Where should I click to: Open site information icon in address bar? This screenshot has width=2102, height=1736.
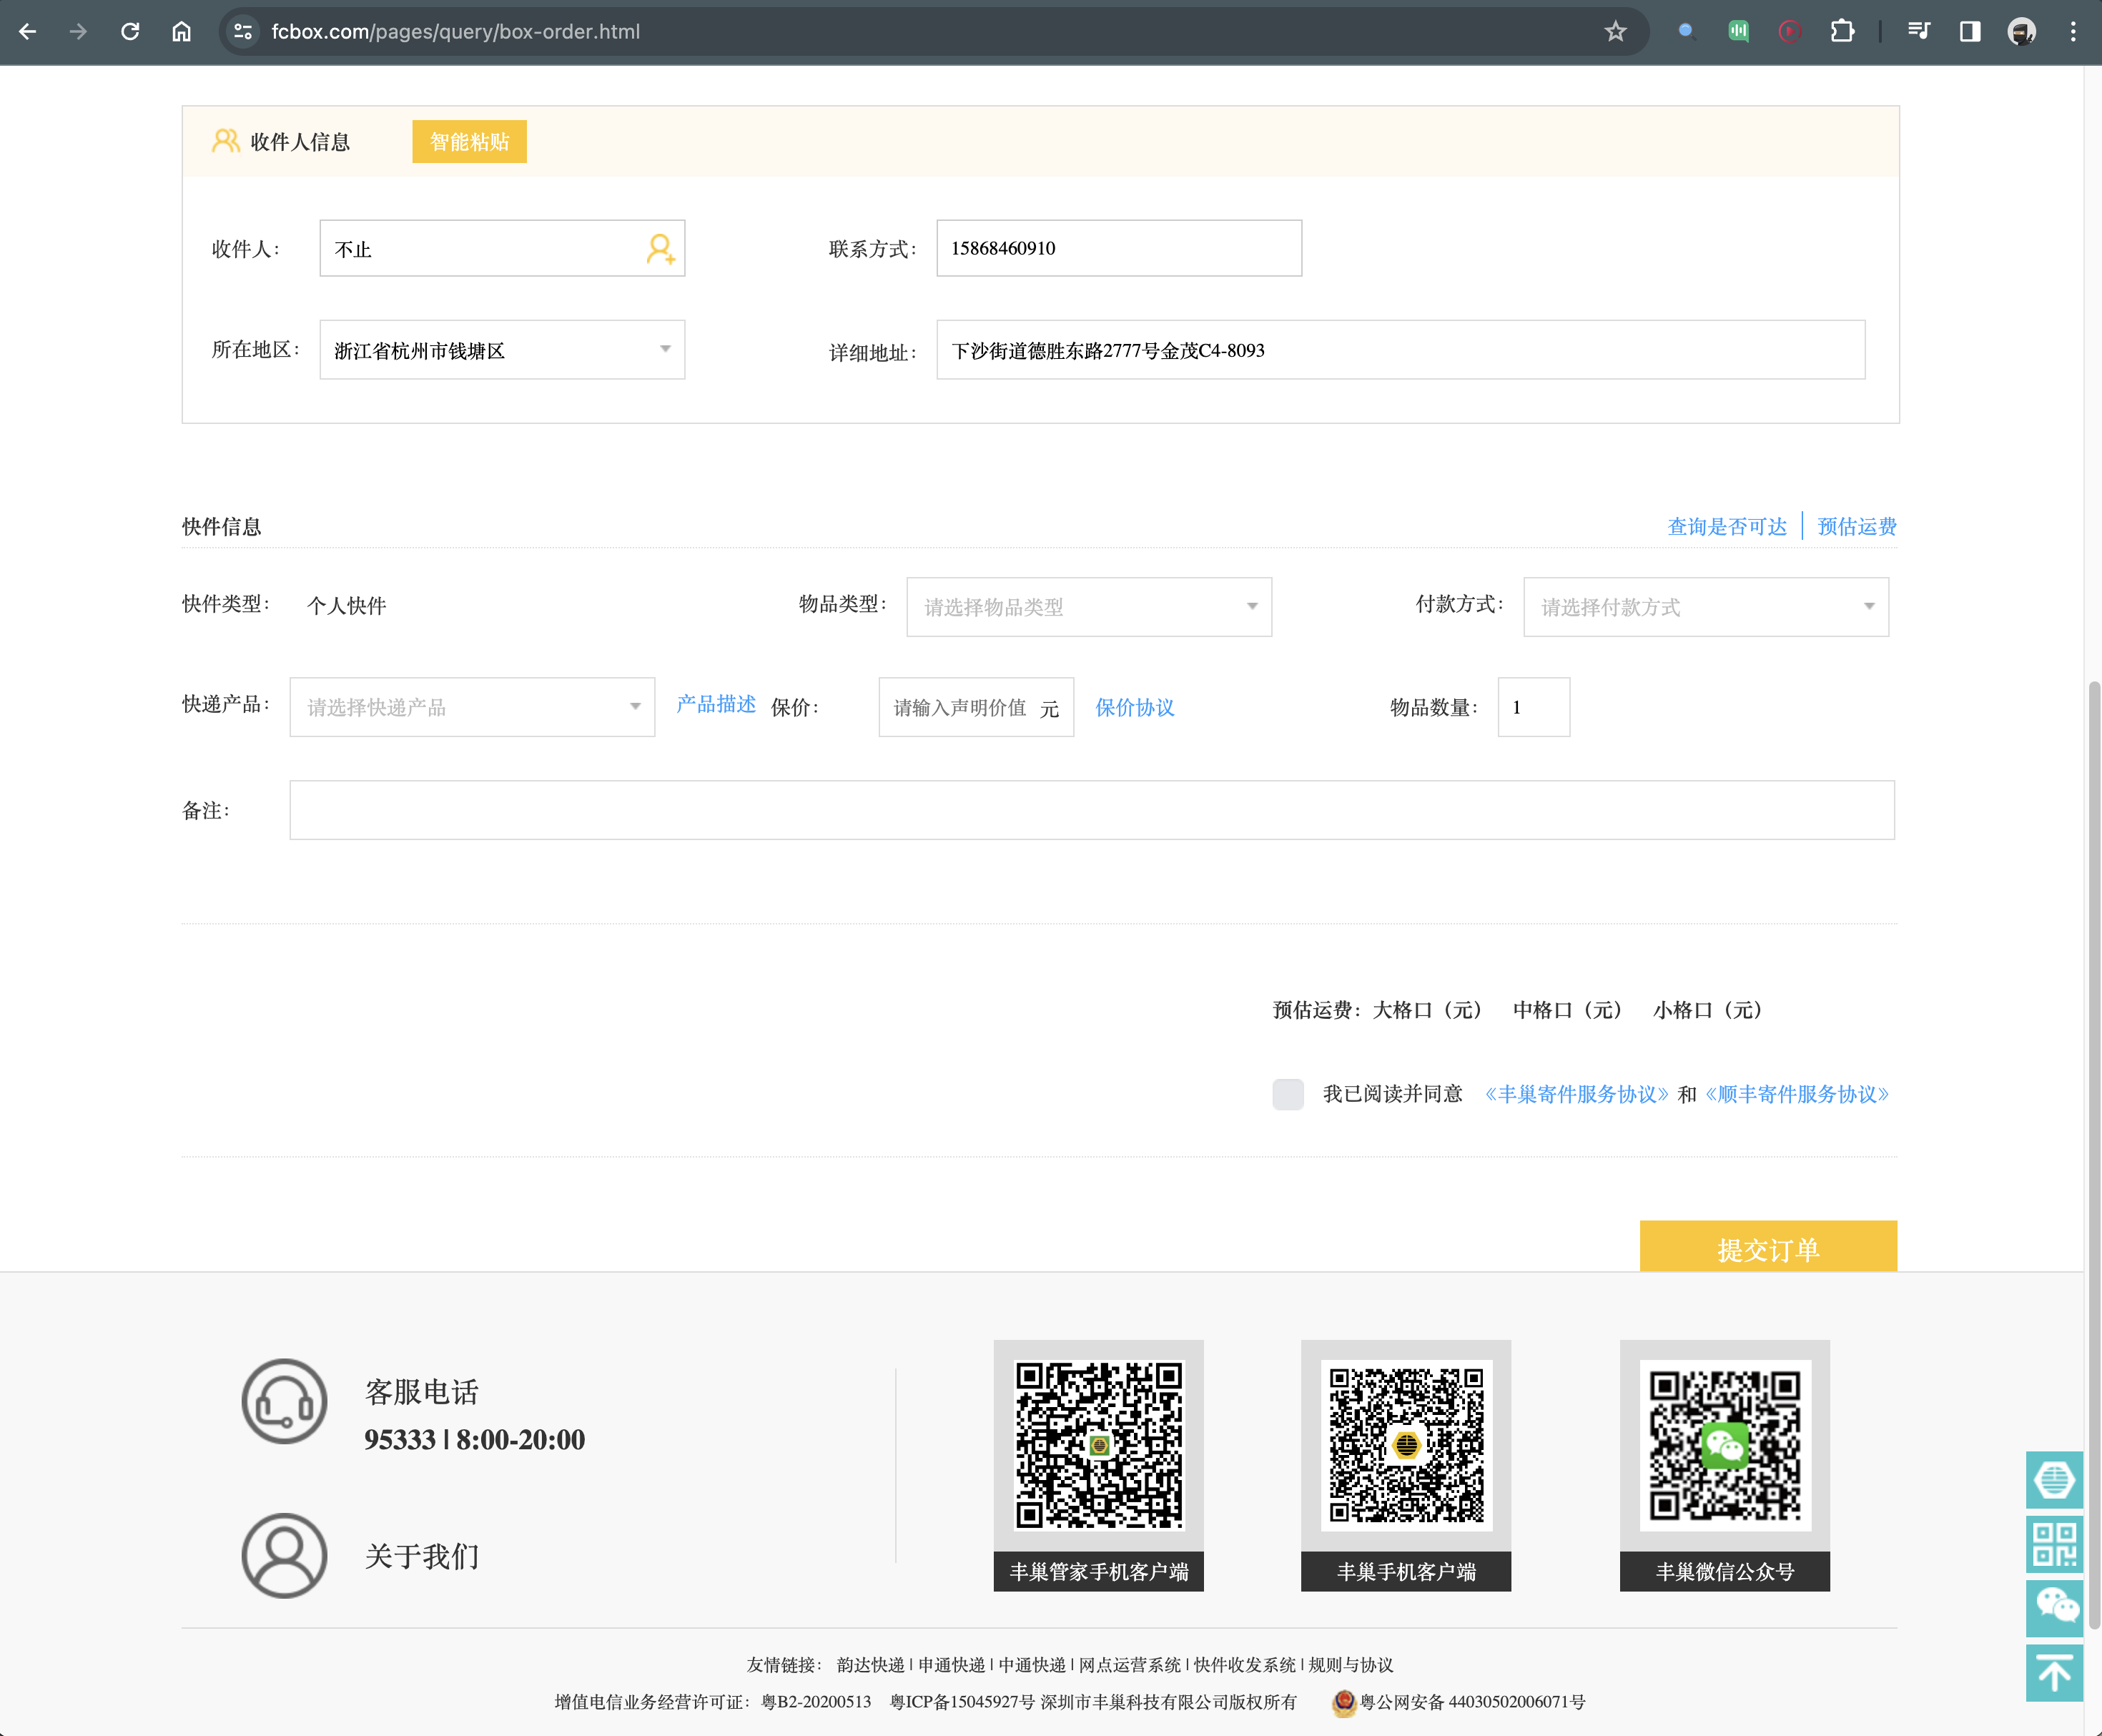[x=243, y=31]
